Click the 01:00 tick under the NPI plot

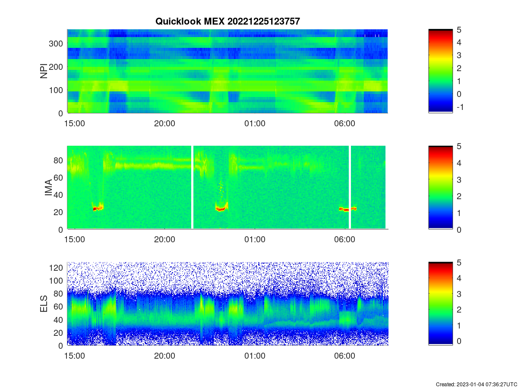[x=255, y=123]
